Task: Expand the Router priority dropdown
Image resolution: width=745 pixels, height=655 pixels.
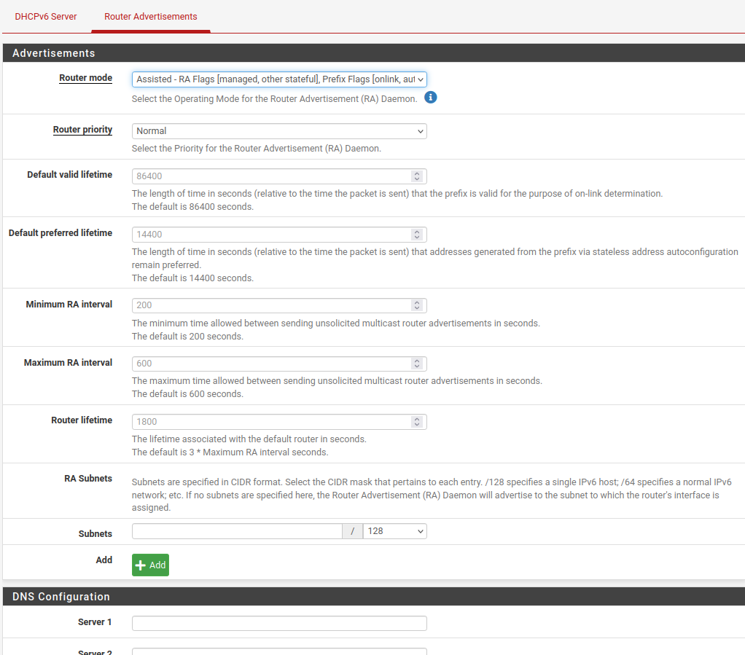Action: [278, 131]
